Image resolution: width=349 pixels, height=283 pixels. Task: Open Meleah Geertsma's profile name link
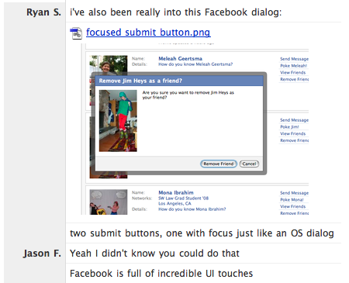tap(180, 59)
